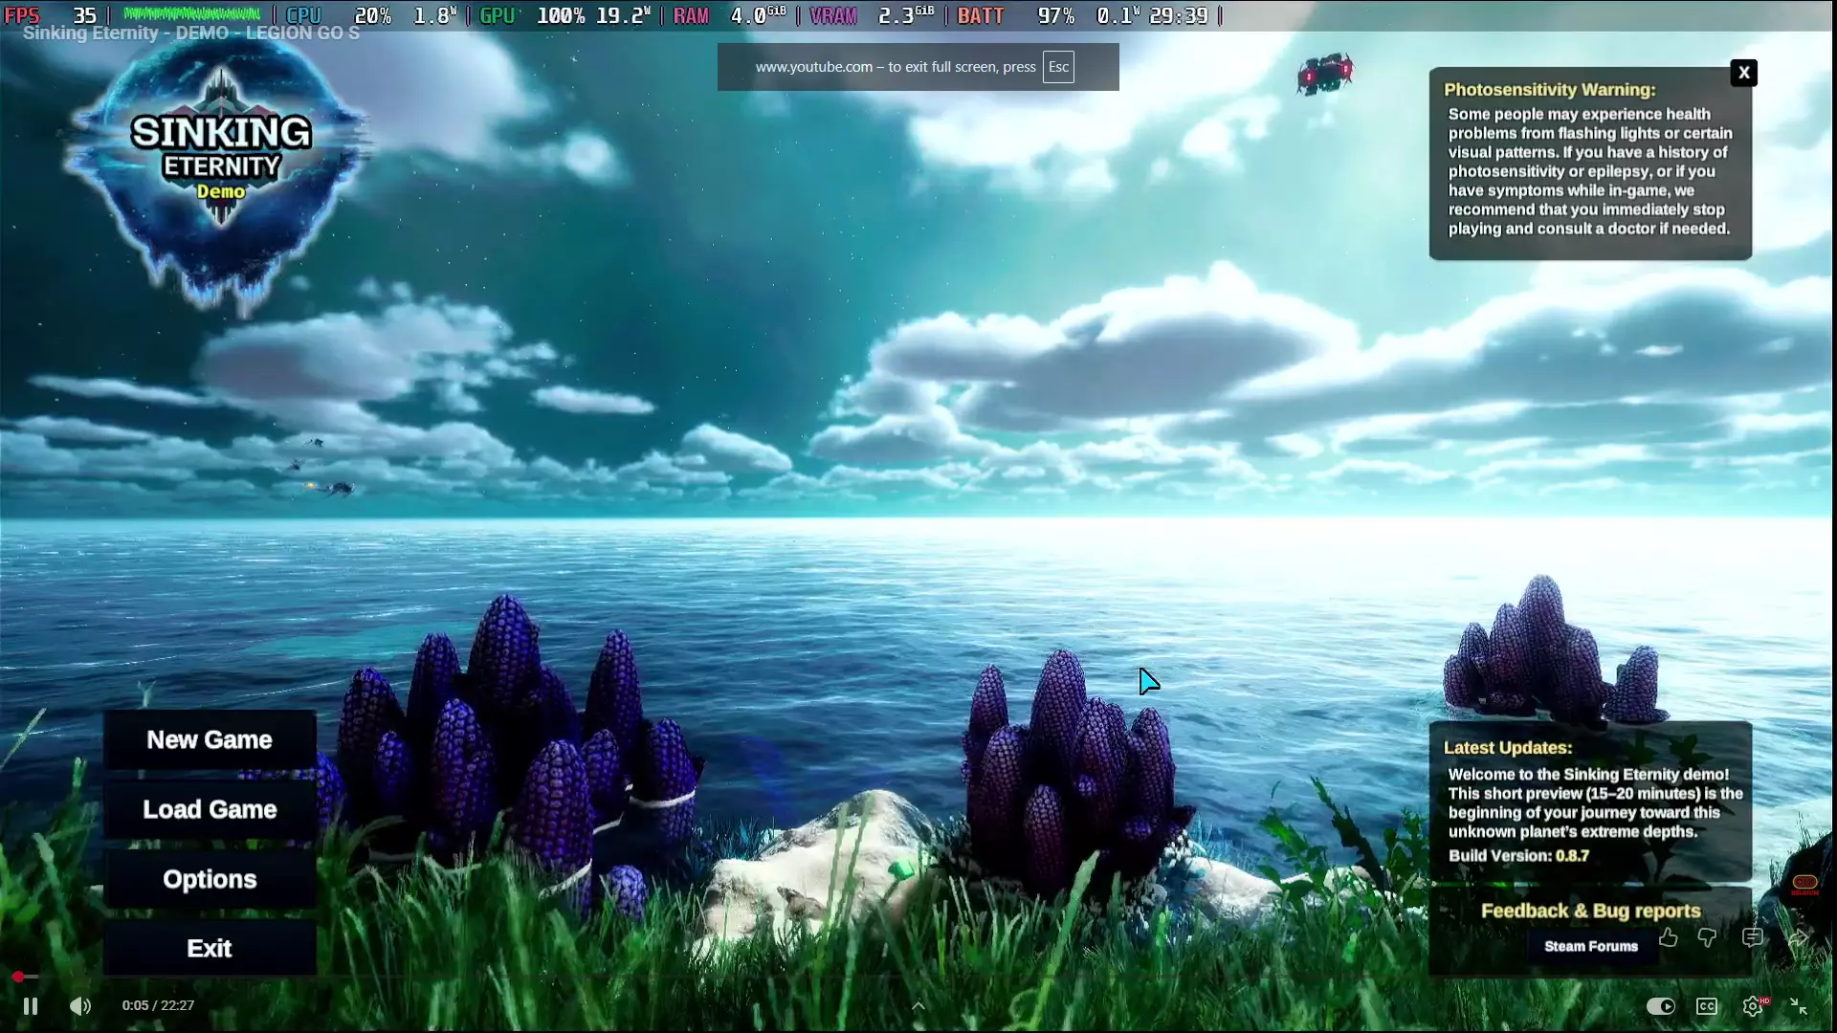1837x1033 pixels.
Task: Pause the video playback
Action: (x=30, y=1006)
